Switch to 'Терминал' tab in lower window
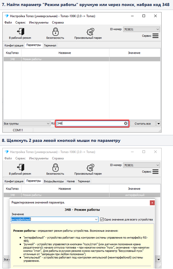 click(84, 181)
